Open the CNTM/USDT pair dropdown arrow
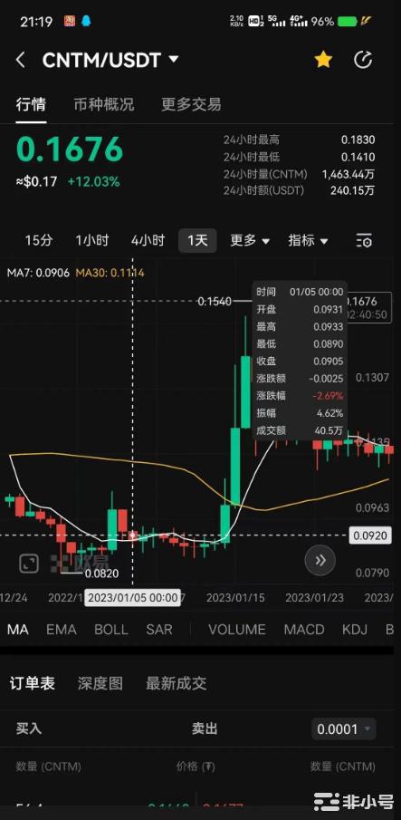The height and width of the screenshot is (820, 401). (174, 59)
